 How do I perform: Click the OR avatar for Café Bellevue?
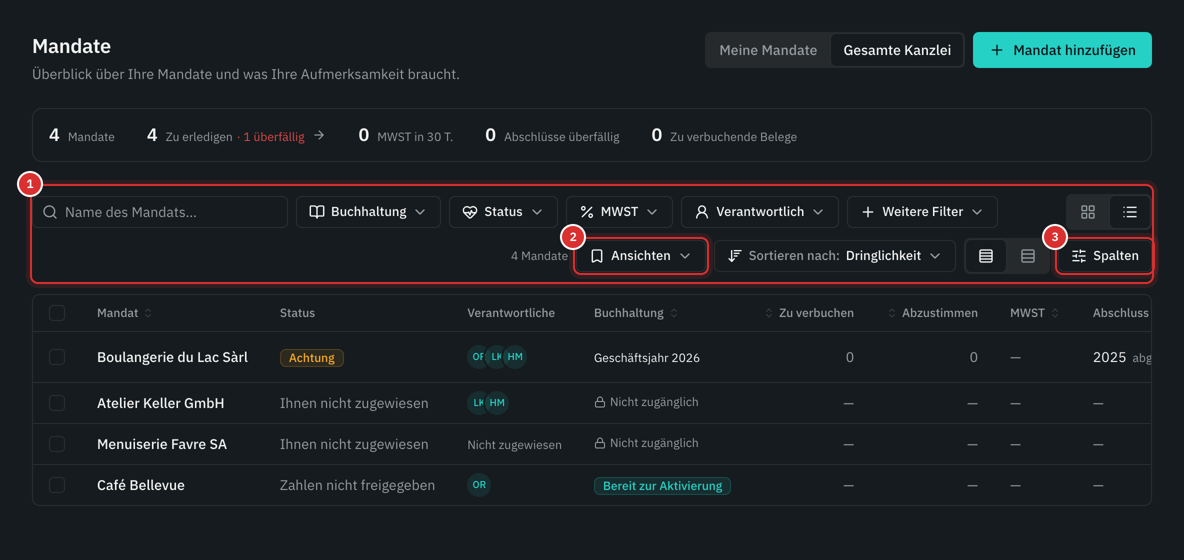point(479,484)
